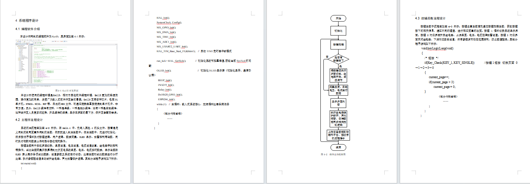This screenshot has width=530, height=184.
Task: Click the code 'void keyLogicLoop(void)'
Action: (437, 48)
